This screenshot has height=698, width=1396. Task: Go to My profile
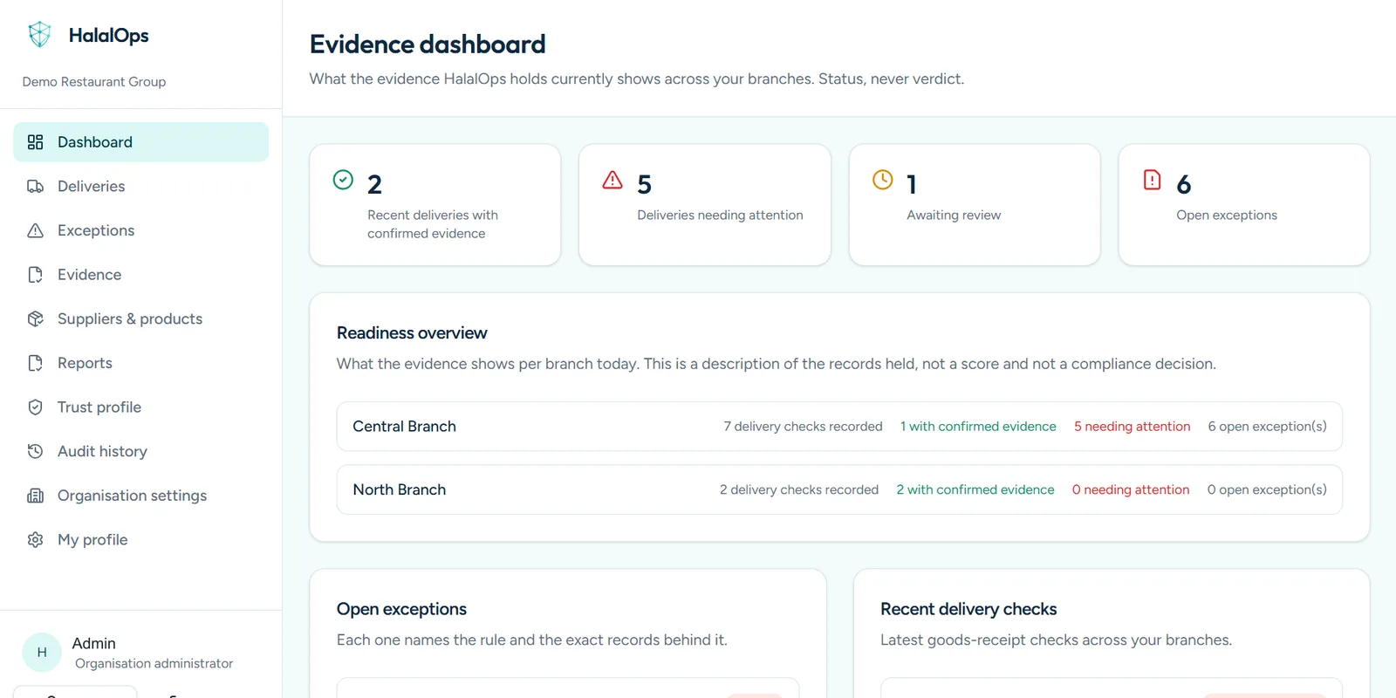pos(140,540)
